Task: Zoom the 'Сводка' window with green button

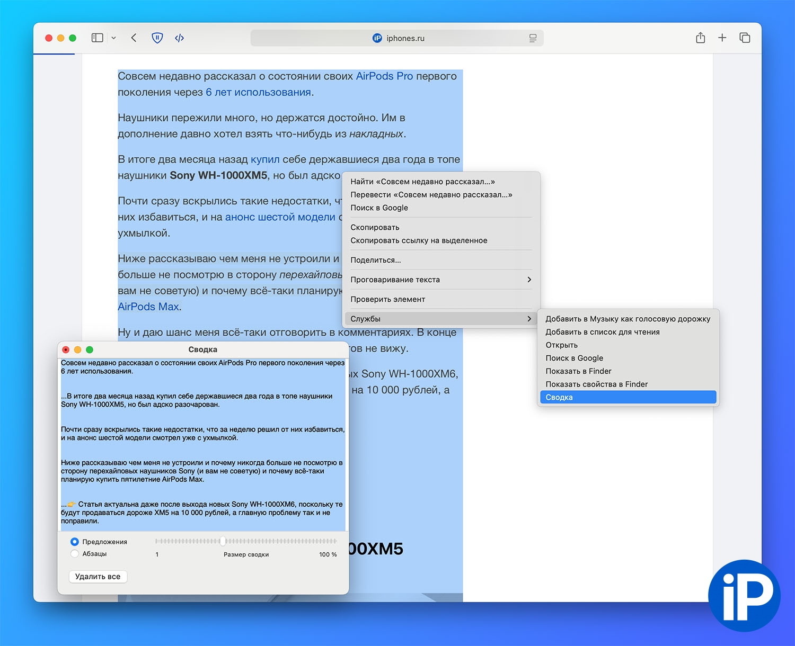Action: pyautogui.click(x=90, y=349)
